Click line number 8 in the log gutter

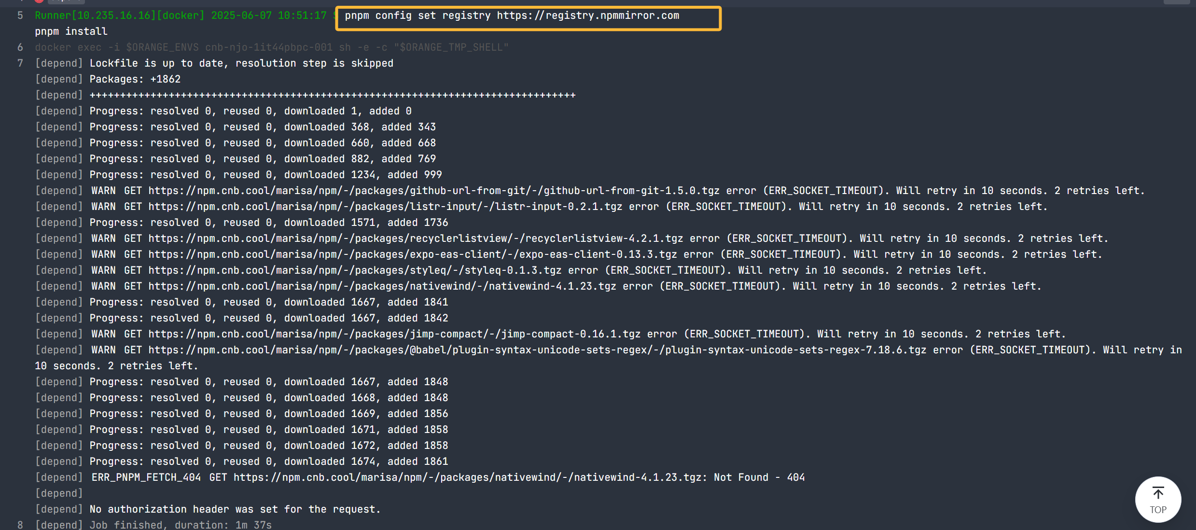point(20,525)
